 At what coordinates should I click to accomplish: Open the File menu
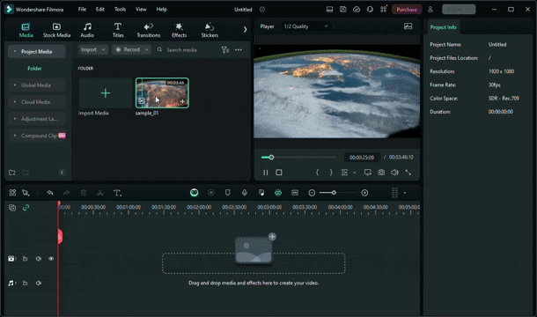(82, 10)
